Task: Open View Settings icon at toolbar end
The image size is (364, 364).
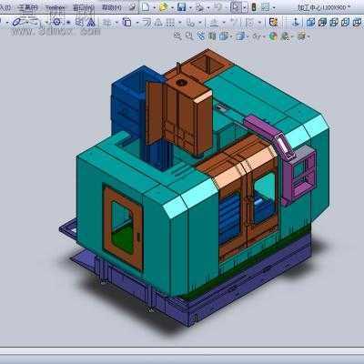Action: point(301,36)
